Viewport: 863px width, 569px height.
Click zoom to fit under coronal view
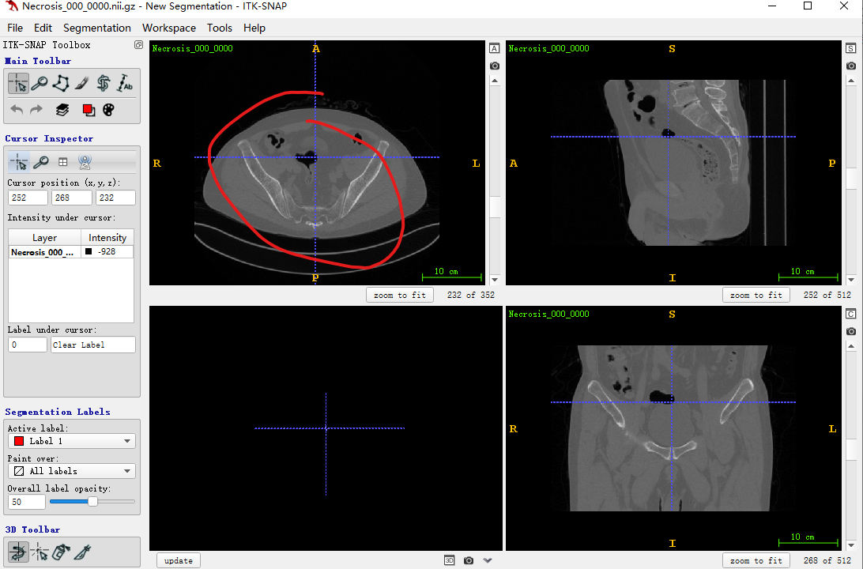756,560
